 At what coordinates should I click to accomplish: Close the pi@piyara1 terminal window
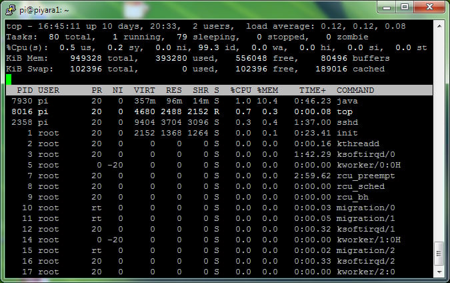429,7
